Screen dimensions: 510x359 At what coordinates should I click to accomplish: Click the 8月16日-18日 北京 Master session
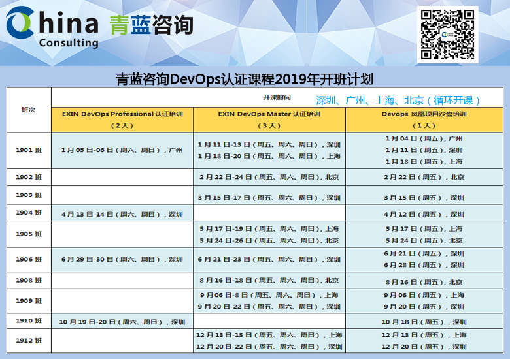point(269,281)
